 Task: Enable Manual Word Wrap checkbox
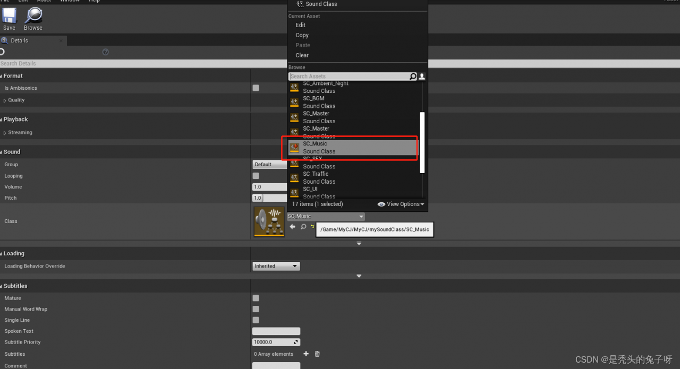256,309
